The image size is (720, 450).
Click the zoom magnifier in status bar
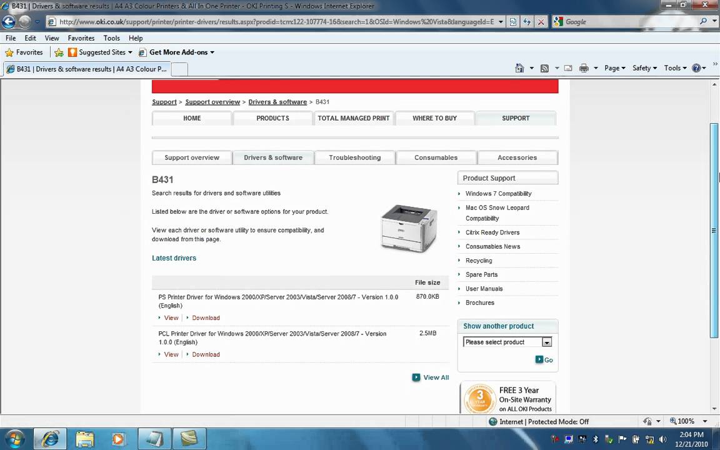(673, 421)
